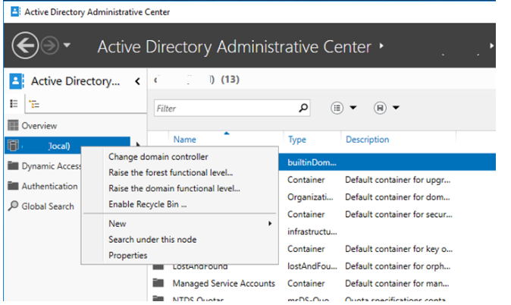Sort by the Name column header
Screen dimensions: 511x305
tap(185, 140)
